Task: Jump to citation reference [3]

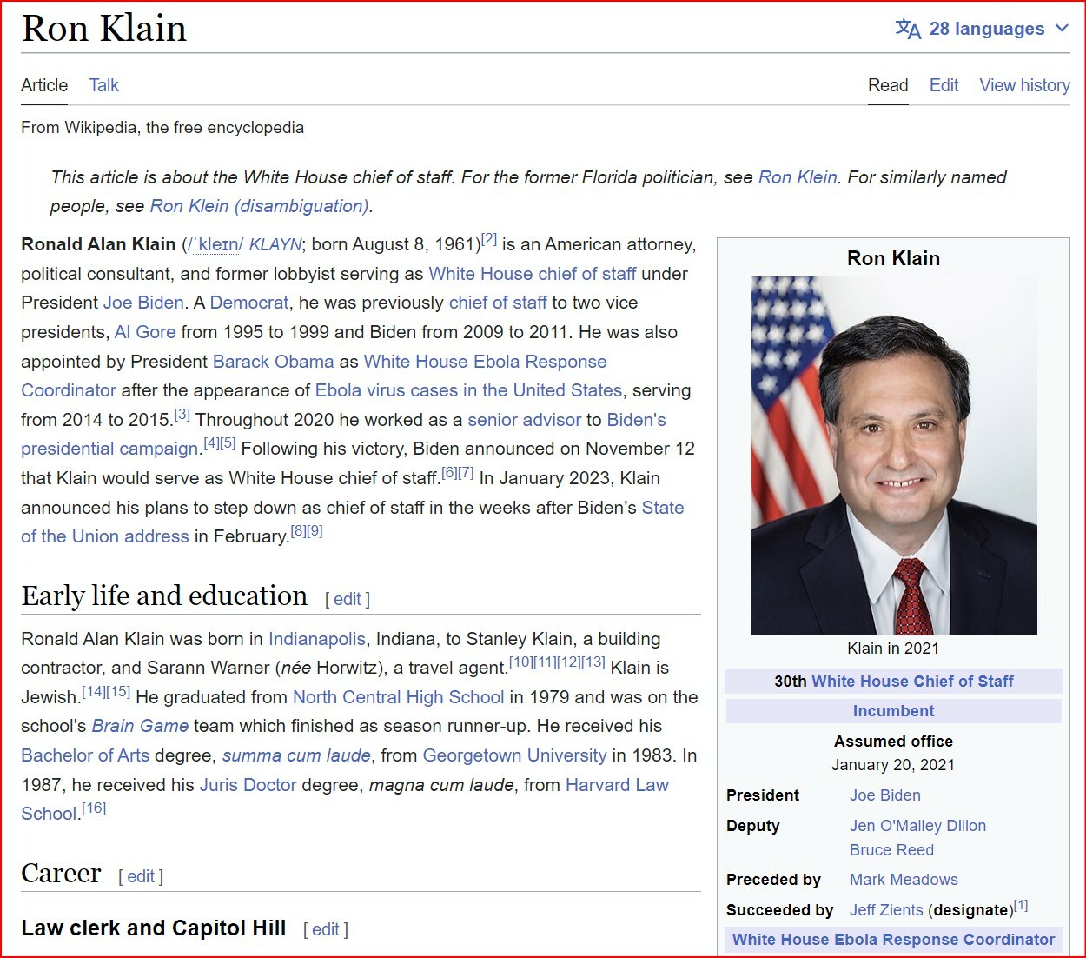Action: coord(182,415)
